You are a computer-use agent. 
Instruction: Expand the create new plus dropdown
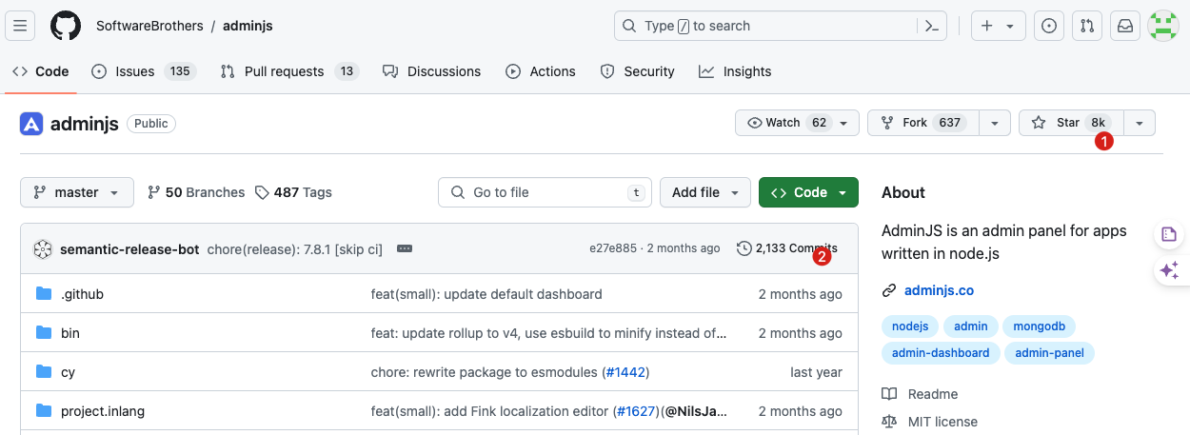(x=997, y=26)
